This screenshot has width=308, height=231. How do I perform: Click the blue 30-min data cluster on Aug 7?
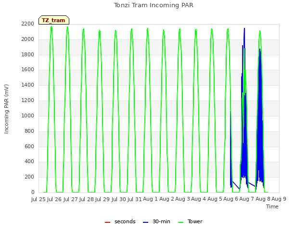click(x=260, y=118)
